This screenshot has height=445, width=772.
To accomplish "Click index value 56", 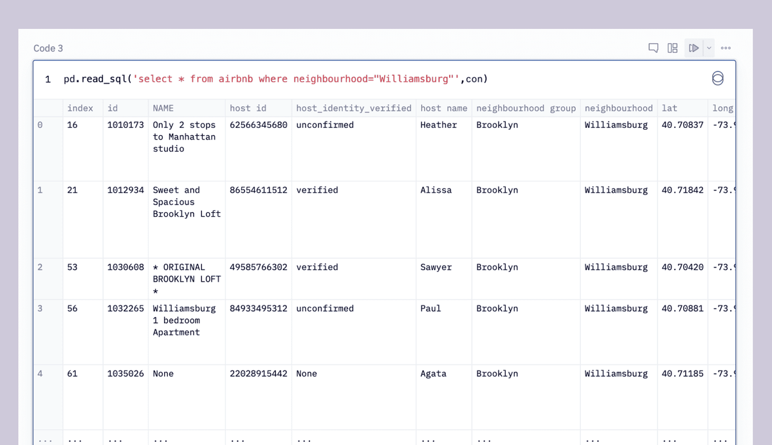I will (x=72, y=308).
